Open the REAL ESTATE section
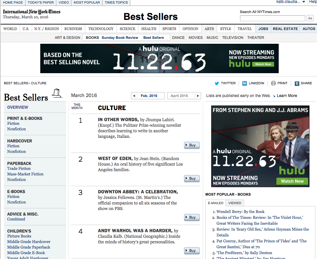Screen dimensions: 317x259 coord(285,29)
